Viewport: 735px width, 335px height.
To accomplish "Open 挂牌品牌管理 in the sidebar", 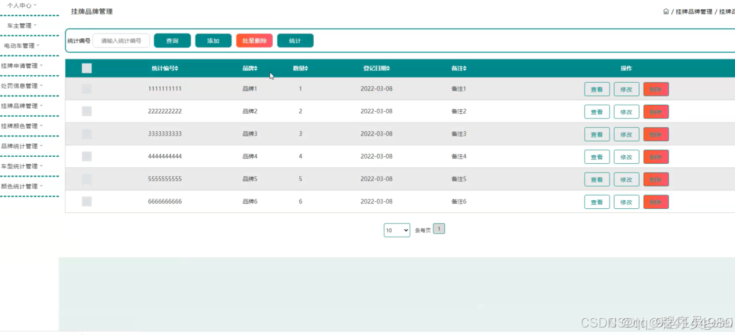I will (22, 106).
